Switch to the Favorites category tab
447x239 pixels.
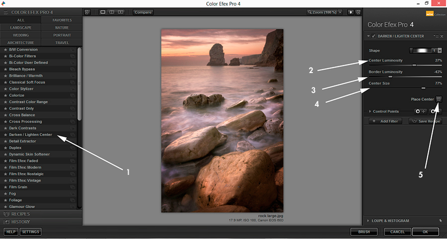[x=62, y=20]
